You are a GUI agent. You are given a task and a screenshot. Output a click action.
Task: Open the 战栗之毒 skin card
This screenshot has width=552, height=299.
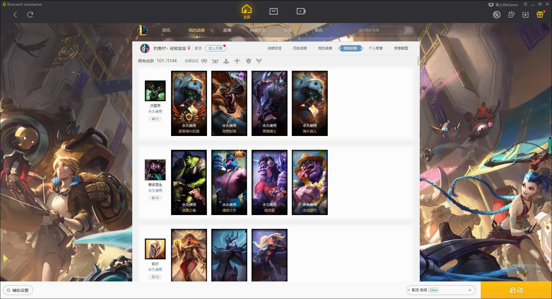(189, 182)
